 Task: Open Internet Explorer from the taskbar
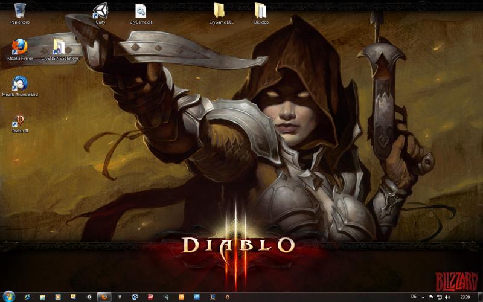coord(27,297)
